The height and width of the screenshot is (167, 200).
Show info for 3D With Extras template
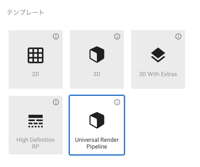[x=178, y=36]
